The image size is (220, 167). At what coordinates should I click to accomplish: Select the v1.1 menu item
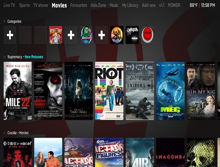tap(161, 5)
